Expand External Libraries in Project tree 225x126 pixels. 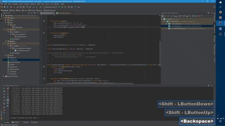tap(4, 76)
